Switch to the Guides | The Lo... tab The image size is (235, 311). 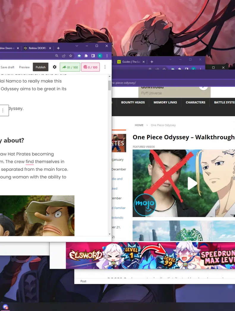pyautogui.click(x=131, y=62)
